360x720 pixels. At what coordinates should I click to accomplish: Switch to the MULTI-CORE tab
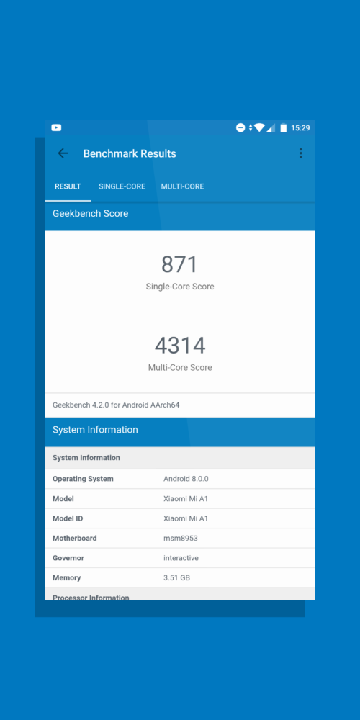click(x=182, y=186)
